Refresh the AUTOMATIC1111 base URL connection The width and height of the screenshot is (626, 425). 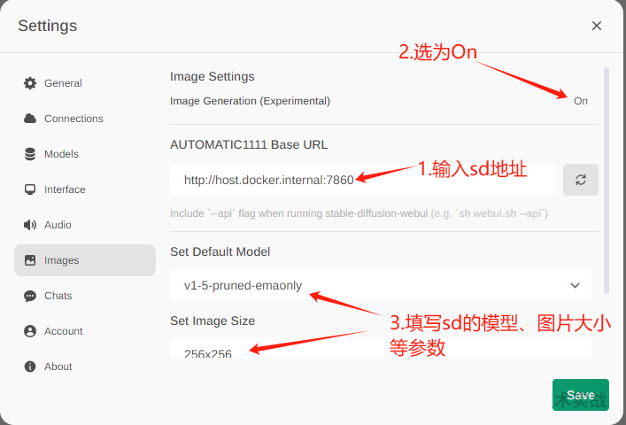(x=581, y=180)
